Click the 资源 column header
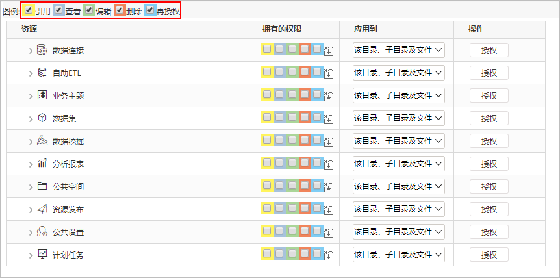 tap(29, 30)
